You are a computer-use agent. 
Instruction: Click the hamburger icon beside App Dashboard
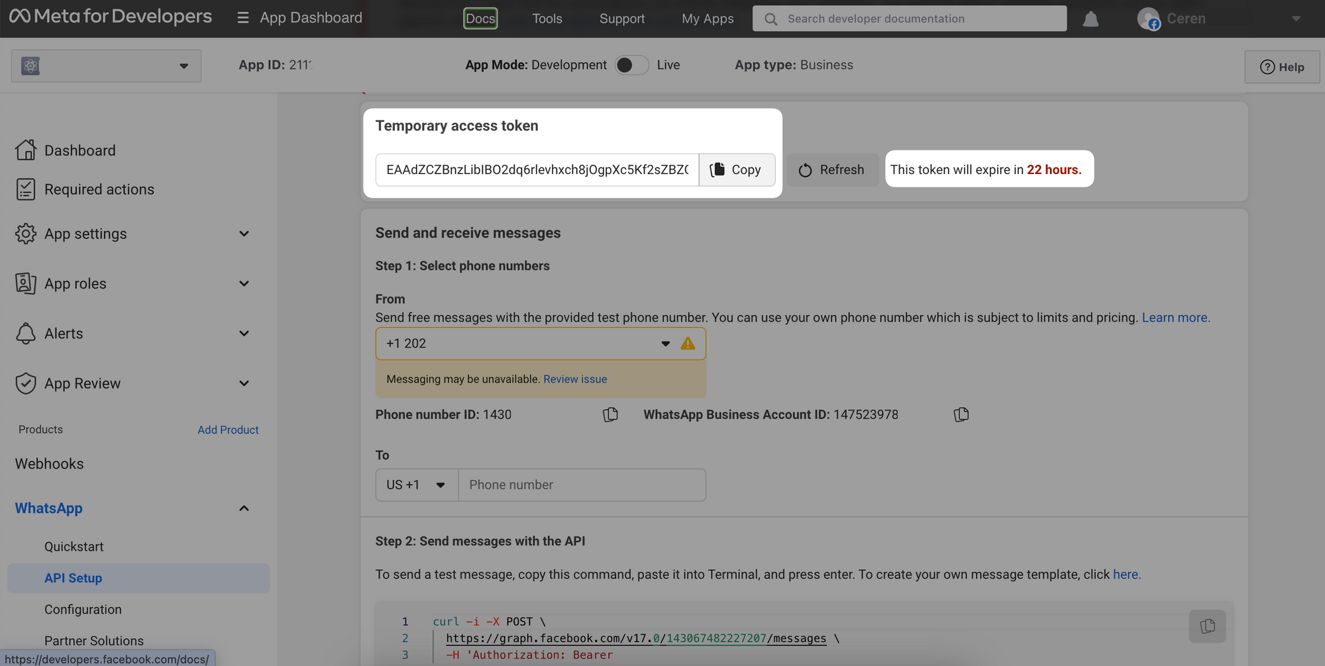click(x=242, y=18)
